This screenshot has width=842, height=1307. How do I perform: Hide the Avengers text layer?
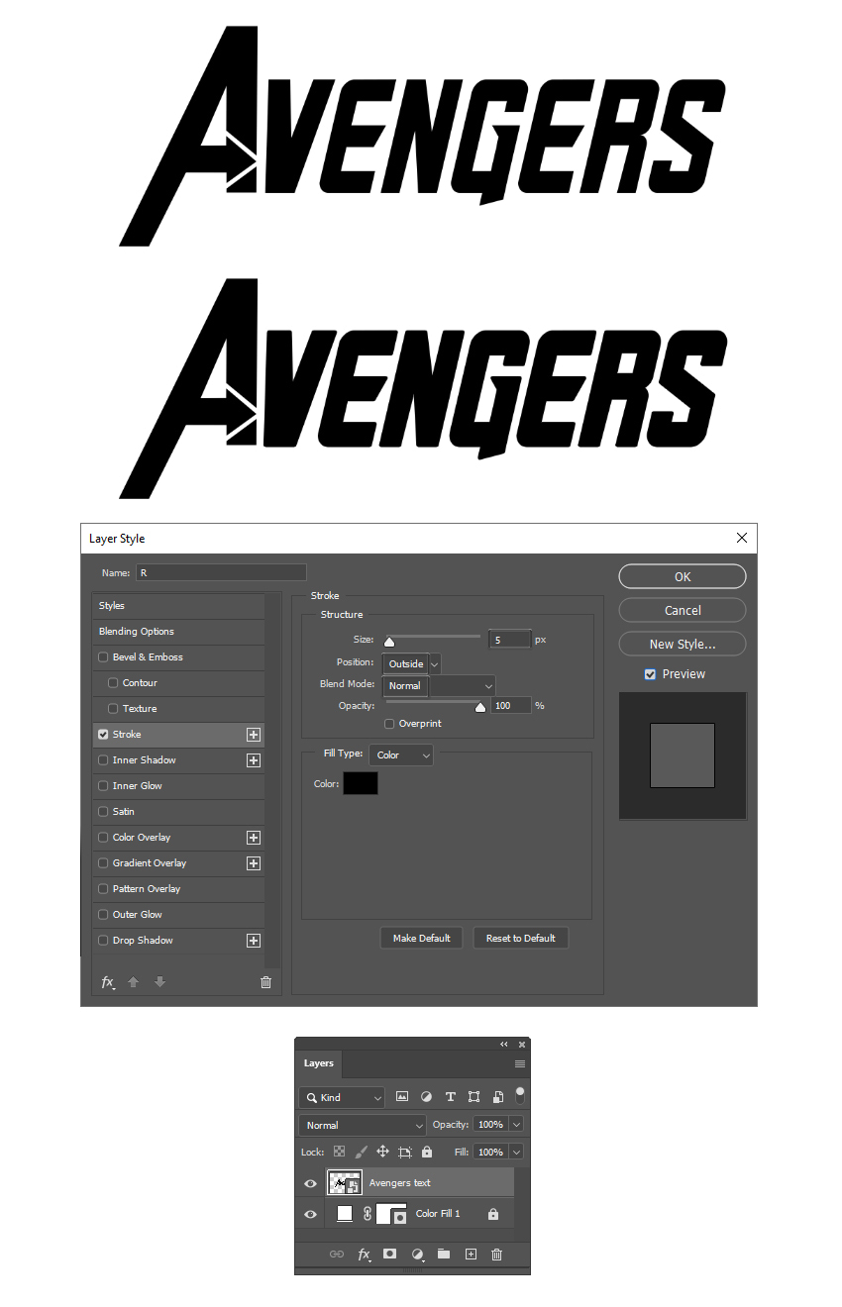[311, 1183]
